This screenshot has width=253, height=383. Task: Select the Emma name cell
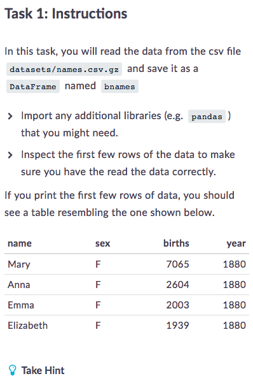pos(21,305)
